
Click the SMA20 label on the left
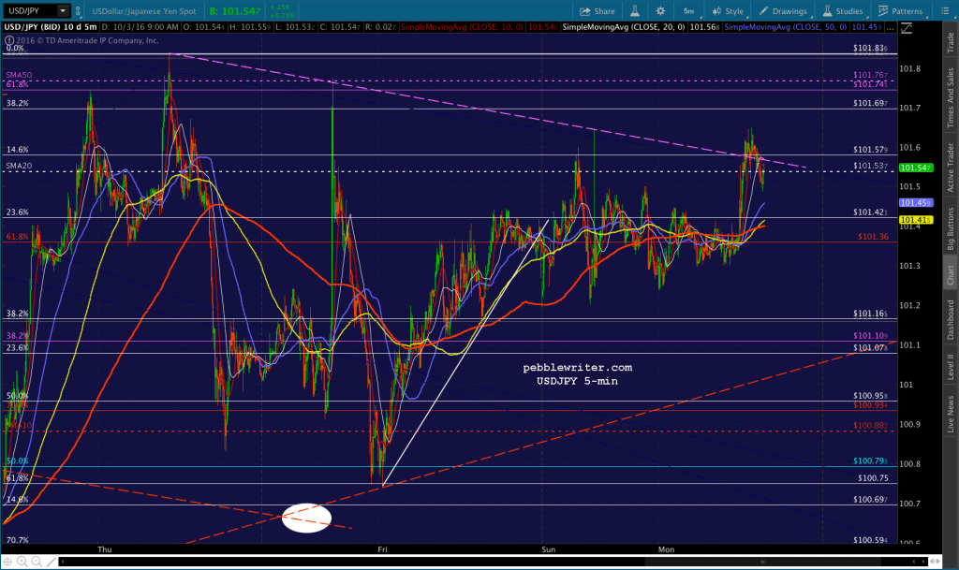[x=19, y=166]
